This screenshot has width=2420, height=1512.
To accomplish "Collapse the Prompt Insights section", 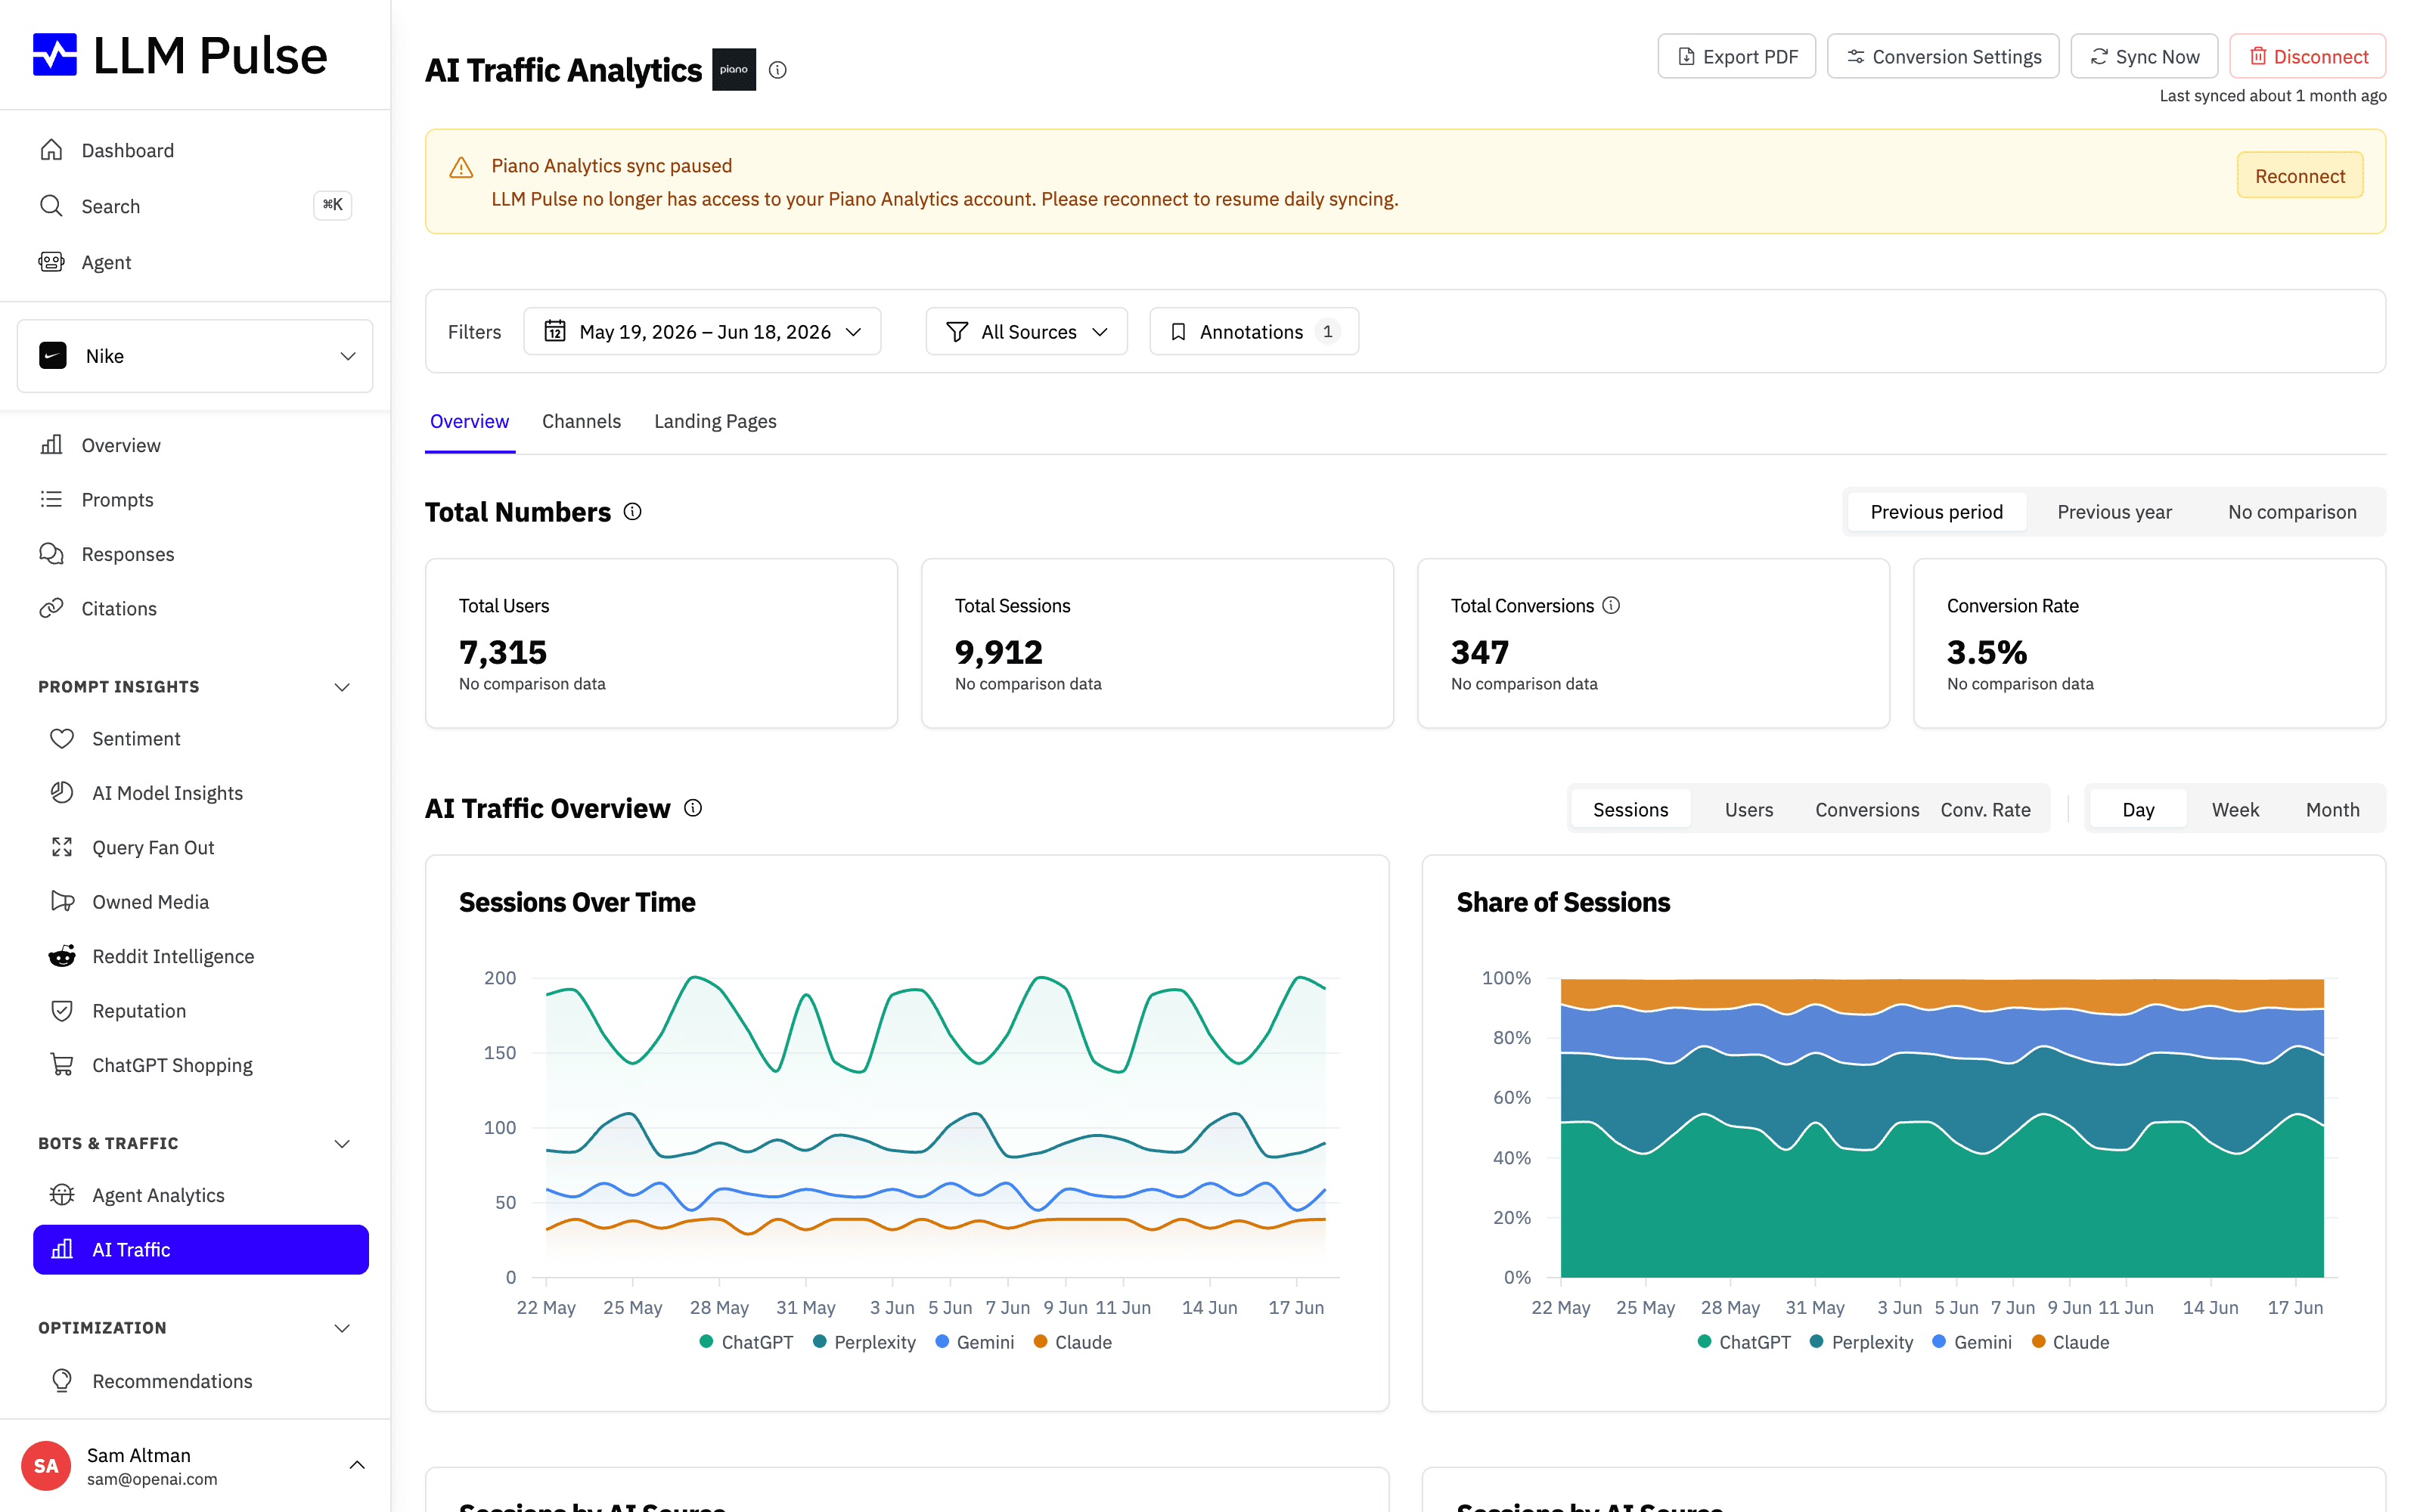I will click(342, 687).
